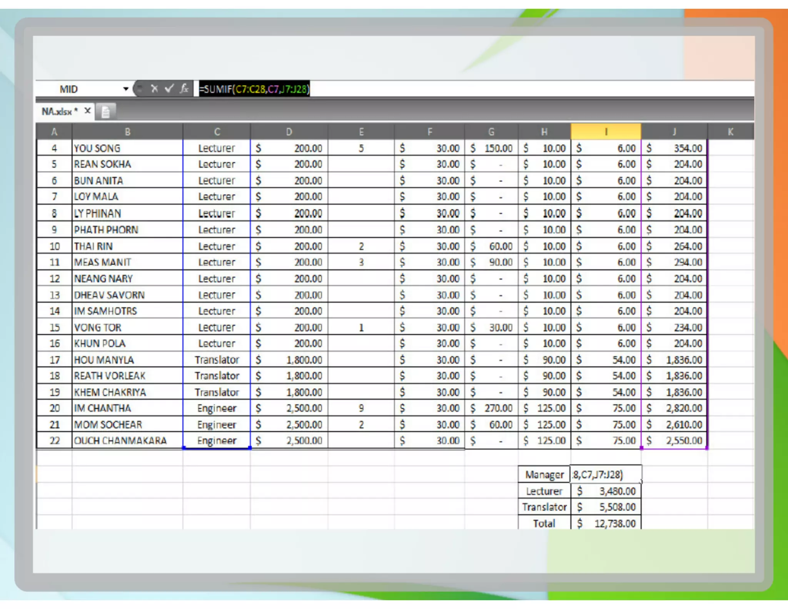The height and width of the screenshot is (609, 788).
Task: Click cell with name THAI RIN
Action: pyautogui.click(x=127, y=246)
